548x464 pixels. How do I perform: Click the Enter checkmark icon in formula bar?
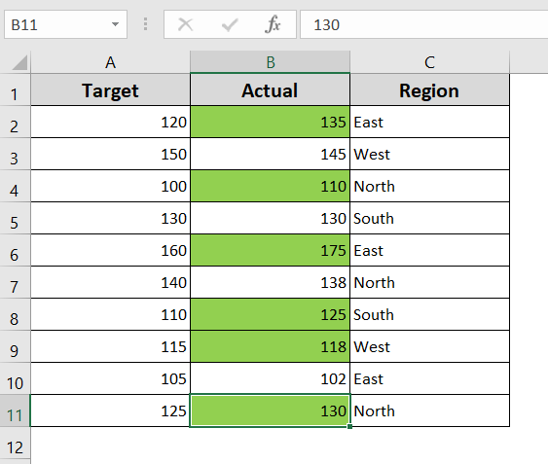pyautogui.click(x=230, y=25)
